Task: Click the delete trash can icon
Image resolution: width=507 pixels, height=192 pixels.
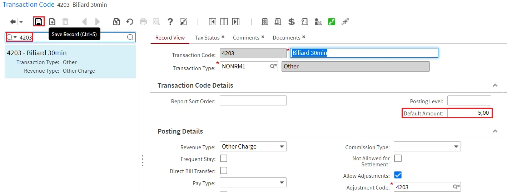Action: 65,22
